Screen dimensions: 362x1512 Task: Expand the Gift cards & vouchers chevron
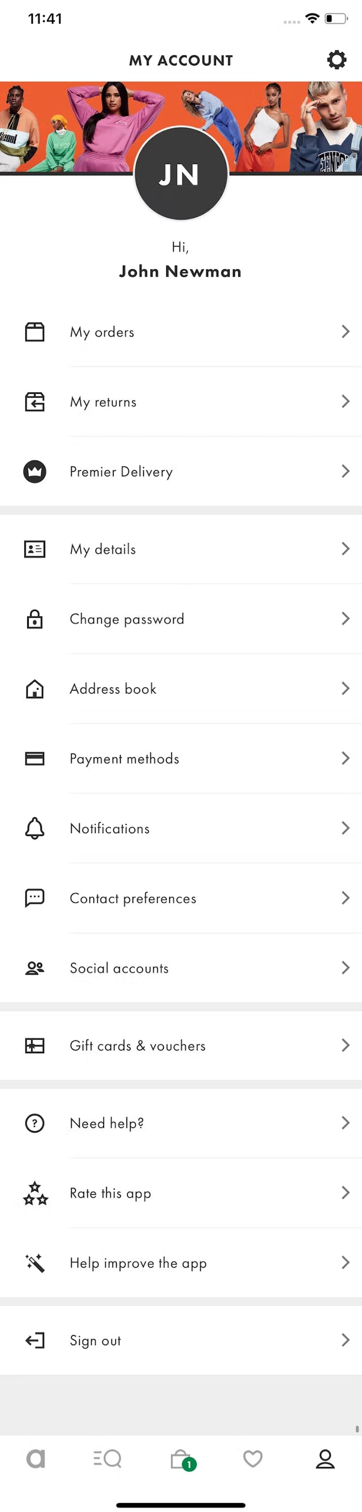[346, 1045]
